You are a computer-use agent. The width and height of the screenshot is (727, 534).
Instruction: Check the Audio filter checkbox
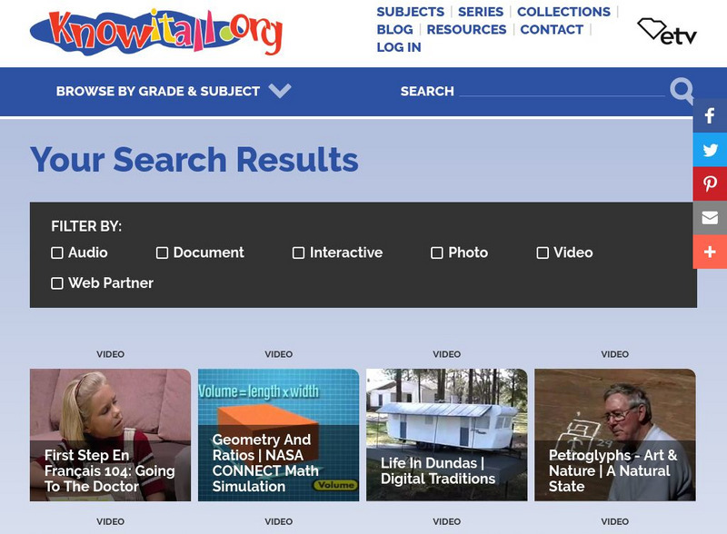coord(57,252)
